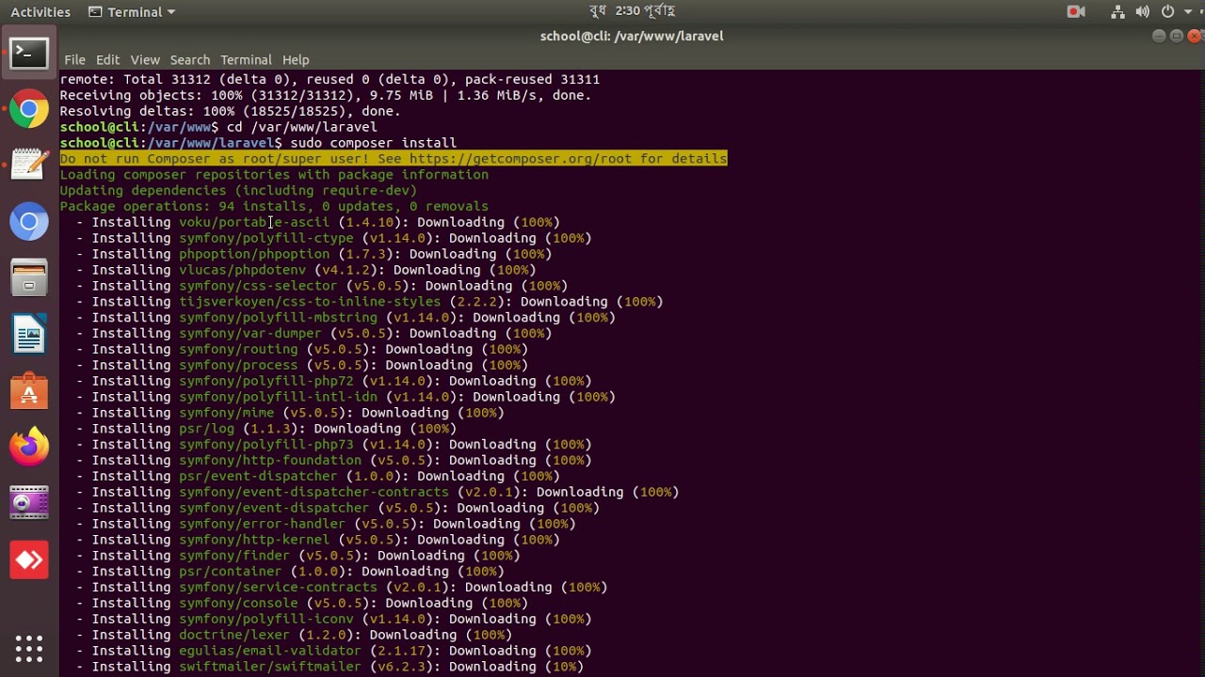Close the terminal window
This screenshot has width=1205, height=677.
pos(1195,36)
